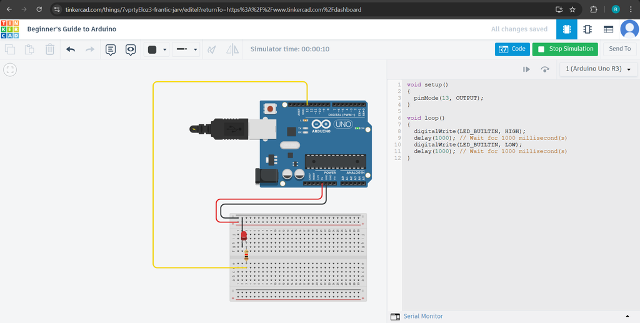Click All changes saved status
The image size is (640, 323).
point(519,29)
